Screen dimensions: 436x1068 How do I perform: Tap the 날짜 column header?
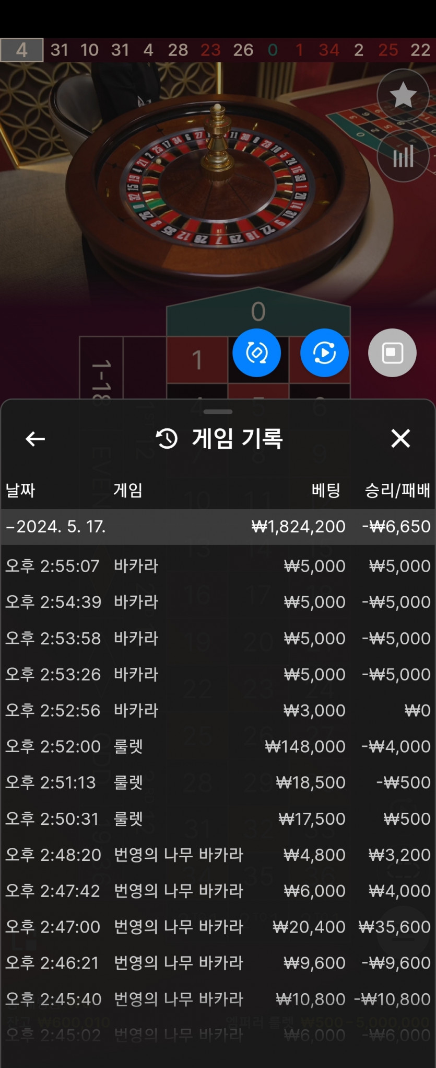(20, 490)
